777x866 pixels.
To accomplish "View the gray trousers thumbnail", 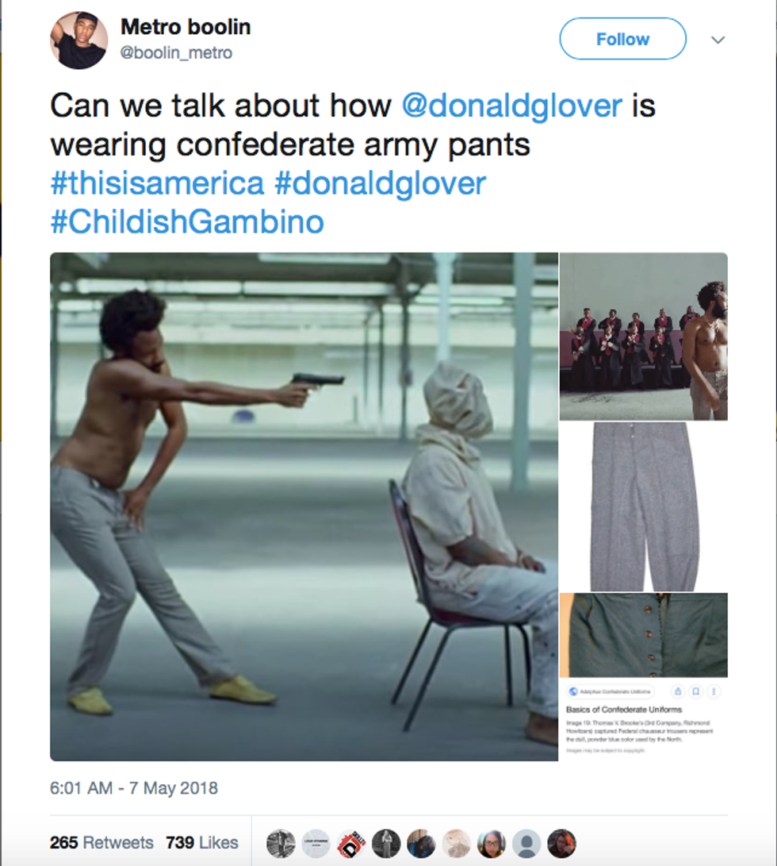I will (x=644, y=506).
